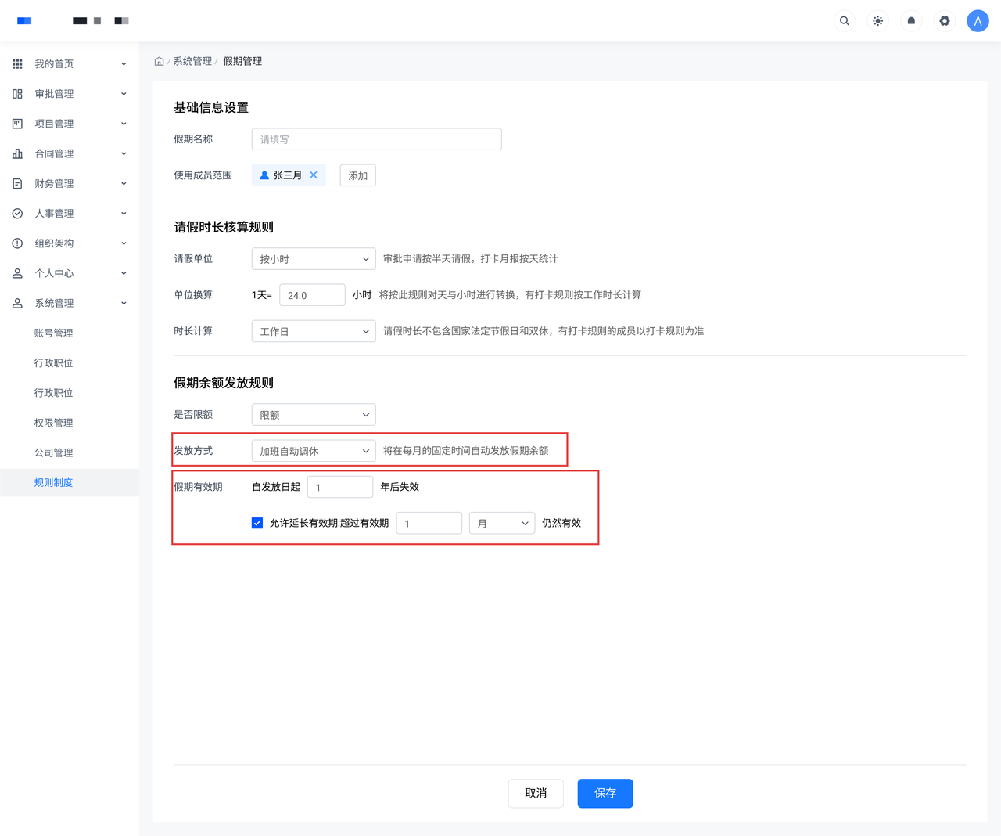This screenshot has height=836, width=1001.
Task: Remove member 张三月 with the X icon
Action: 314,175
